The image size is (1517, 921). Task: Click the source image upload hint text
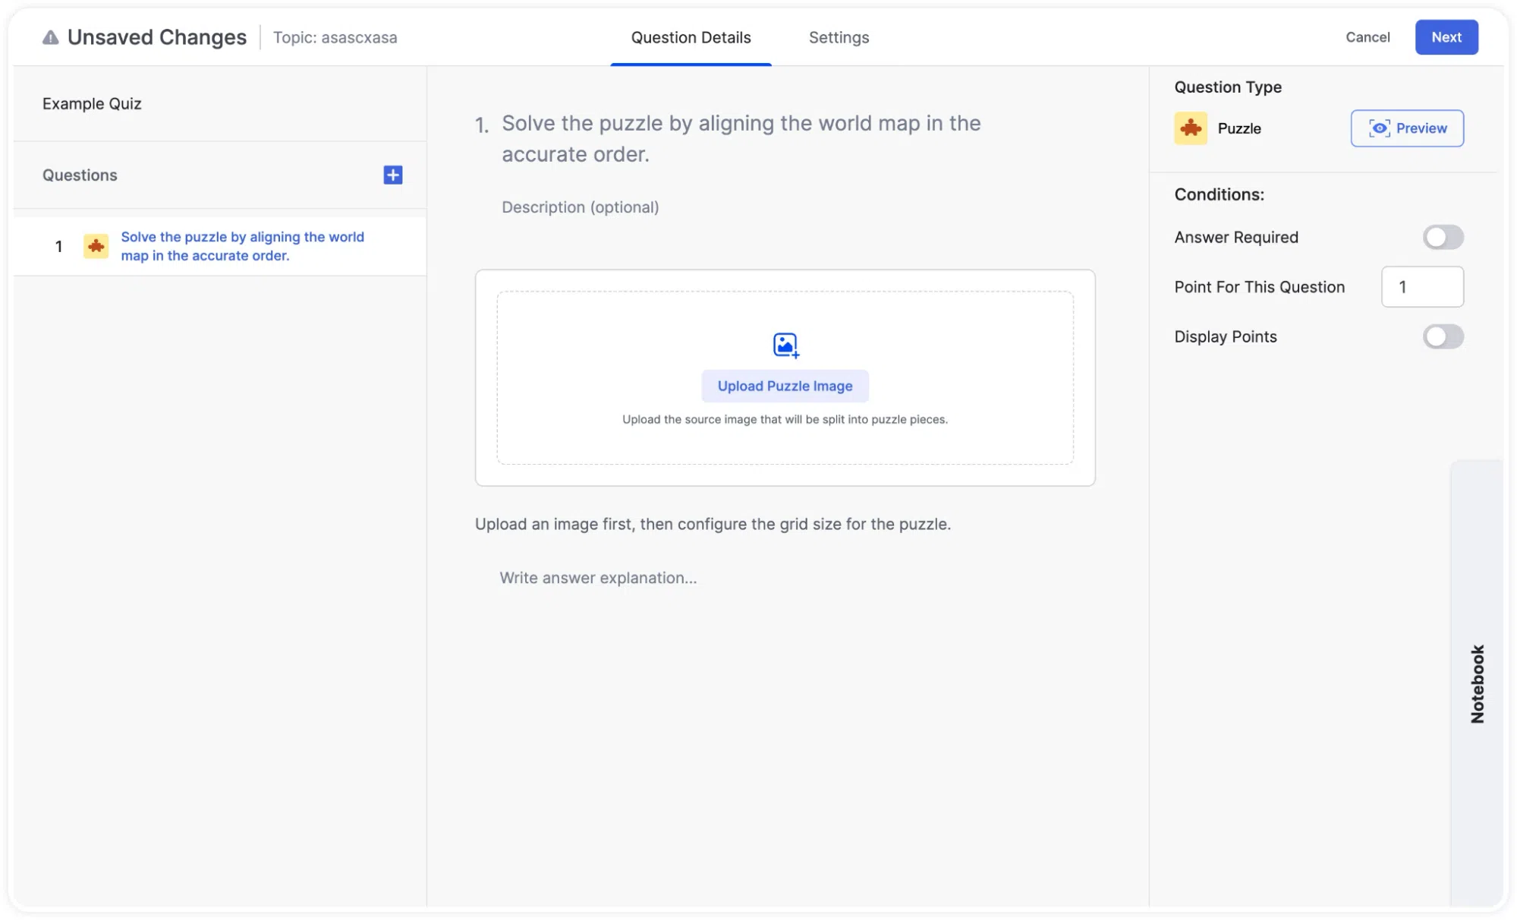pos(785,419)
